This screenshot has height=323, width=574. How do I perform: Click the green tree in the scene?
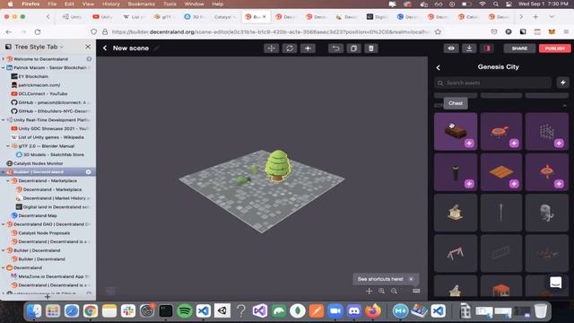tap(278, 165)
